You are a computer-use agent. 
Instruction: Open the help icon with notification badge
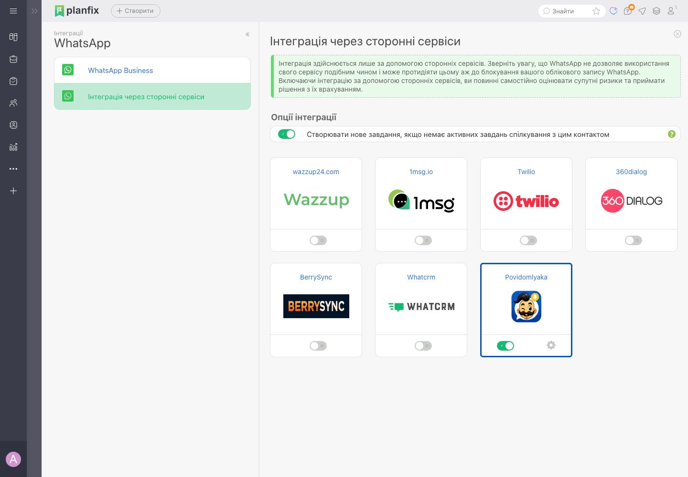point(628,10)
